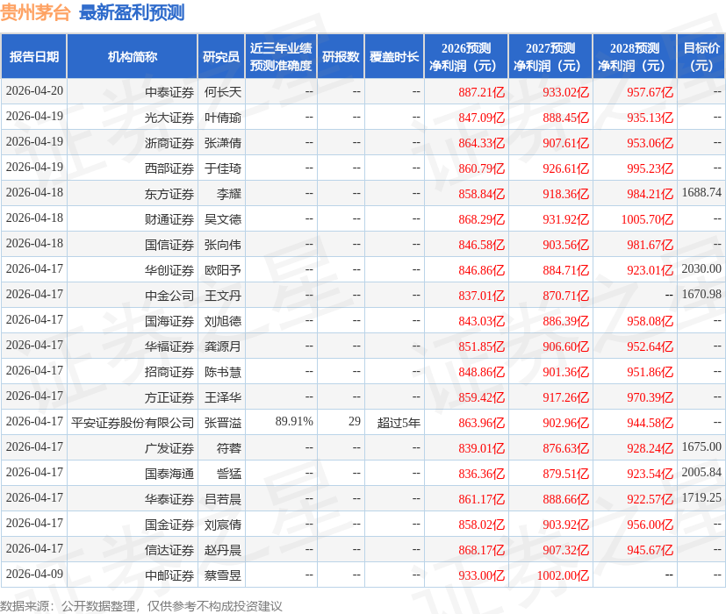Click researcher name 蔡雪昱
This screenshot has width=726, height=614.
[x=222, y=575]
